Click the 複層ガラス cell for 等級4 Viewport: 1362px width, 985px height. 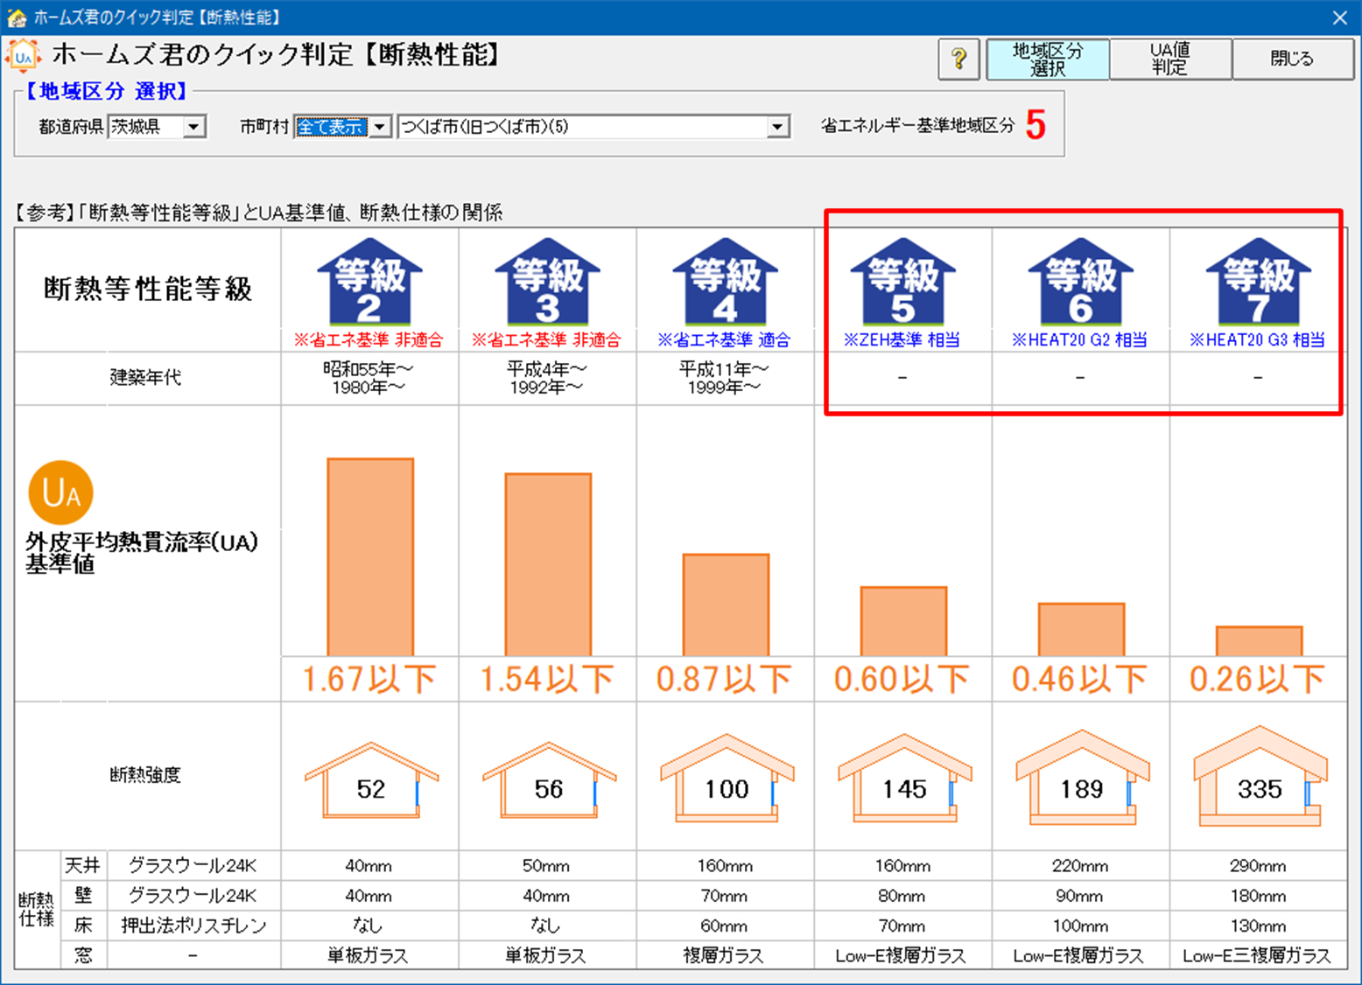[x=724, y=956]
